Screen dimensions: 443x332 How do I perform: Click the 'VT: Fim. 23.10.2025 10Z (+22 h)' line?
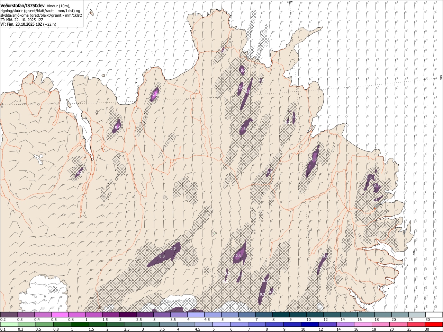pos(28,24)
